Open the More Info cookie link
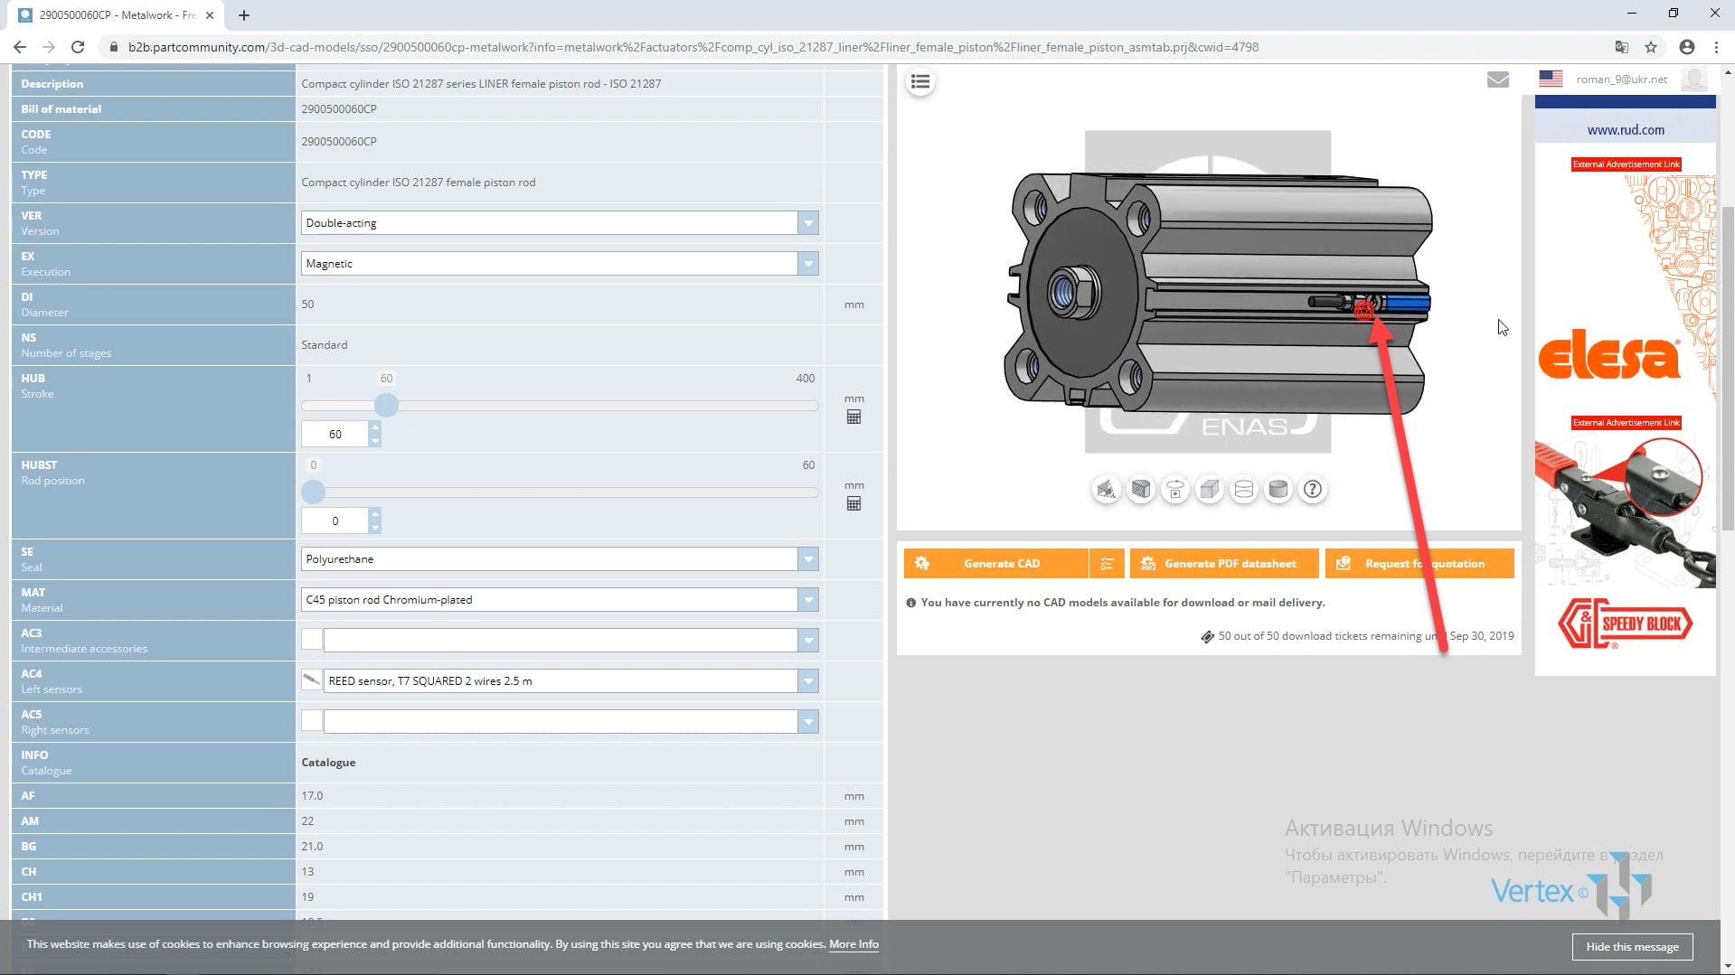The image size is (1735, 975). tap(853, 944)
